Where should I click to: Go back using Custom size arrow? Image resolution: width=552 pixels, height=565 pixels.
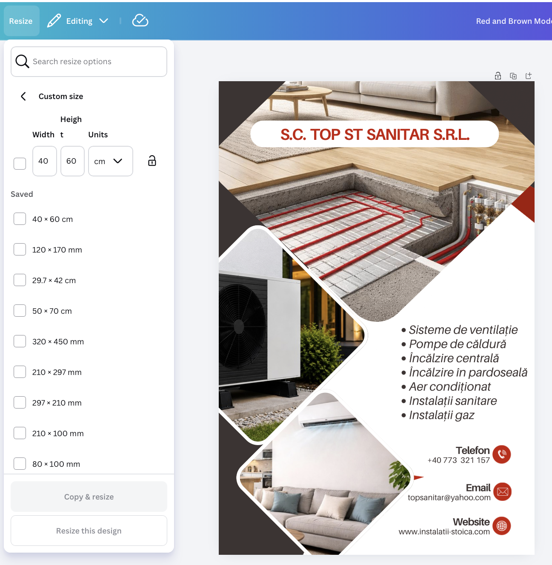(x=23, y=97)
